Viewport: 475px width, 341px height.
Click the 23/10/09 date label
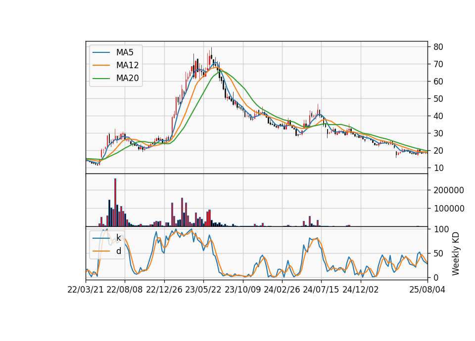(x=242, y=290)
